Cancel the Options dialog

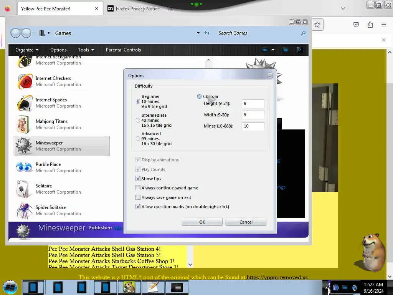(x=246, y=222)
